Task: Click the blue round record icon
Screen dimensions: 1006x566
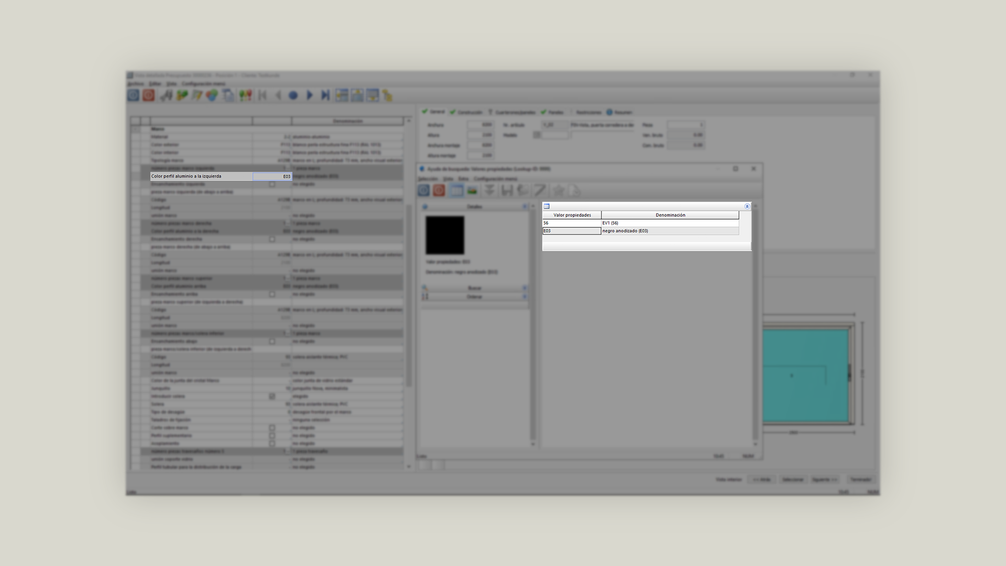Action: [x=293, y=95]
